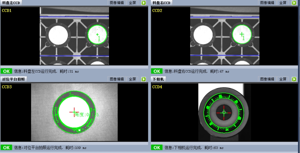Select the 下相机 panel title tab
The height and width of the screenshot is (153, 300).
pyautogui.click(x=158, y=79)
